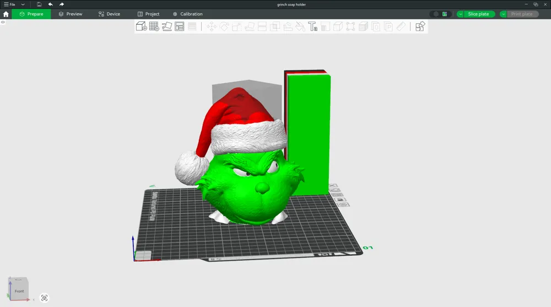Switch to the Preview tab
Screen dimensions: 551x307
pyautogui.click(x=71, y=14)
